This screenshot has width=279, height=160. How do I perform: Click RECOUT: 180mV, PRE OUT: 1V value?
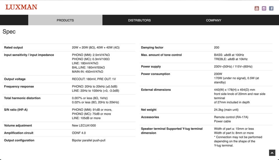click(x=94, y=79)
